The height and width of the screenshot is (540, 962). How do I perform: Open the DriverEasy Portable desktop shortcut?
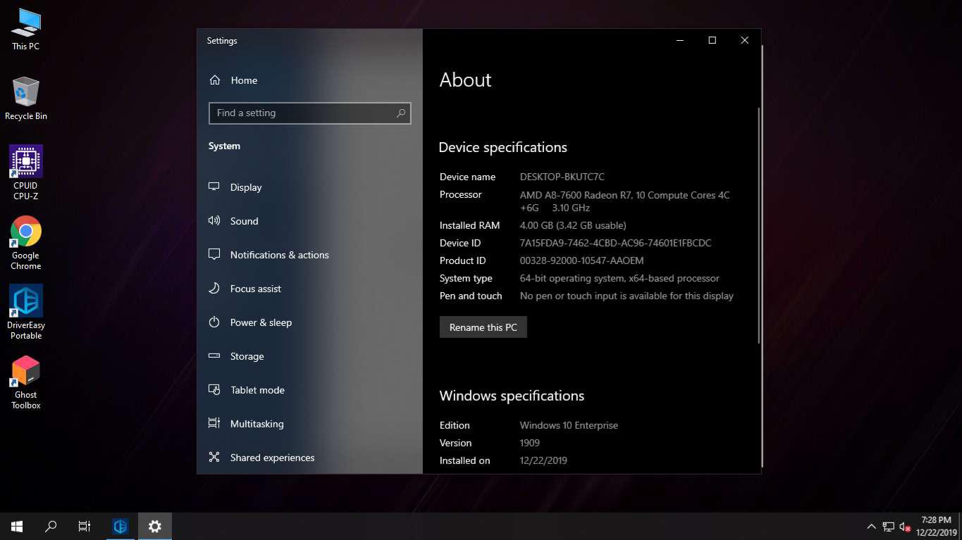tap(26, 302)
